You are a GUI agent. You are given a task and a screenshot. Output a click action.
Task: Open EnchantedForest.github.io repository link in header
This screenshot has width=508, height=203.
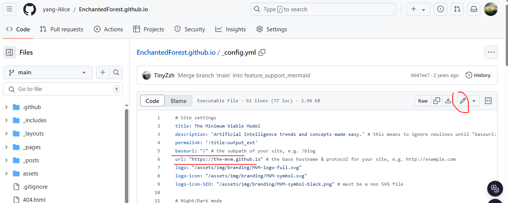pos(113,9)
